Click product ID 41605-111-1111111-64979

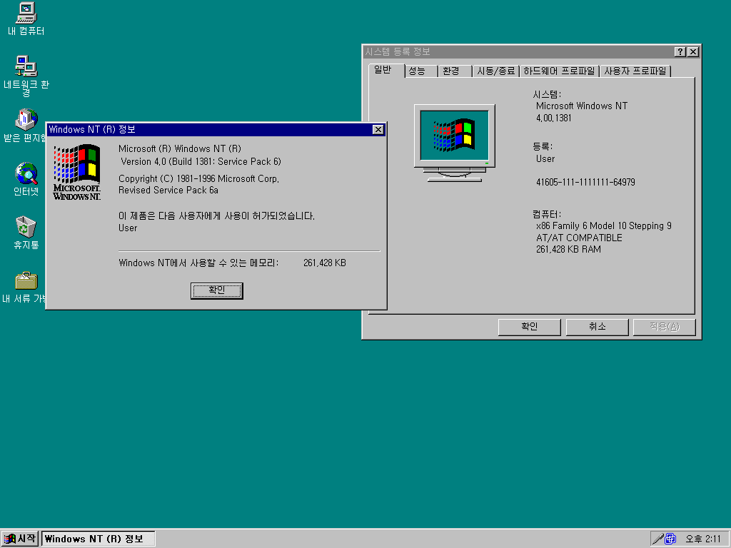tap(585, 182)
